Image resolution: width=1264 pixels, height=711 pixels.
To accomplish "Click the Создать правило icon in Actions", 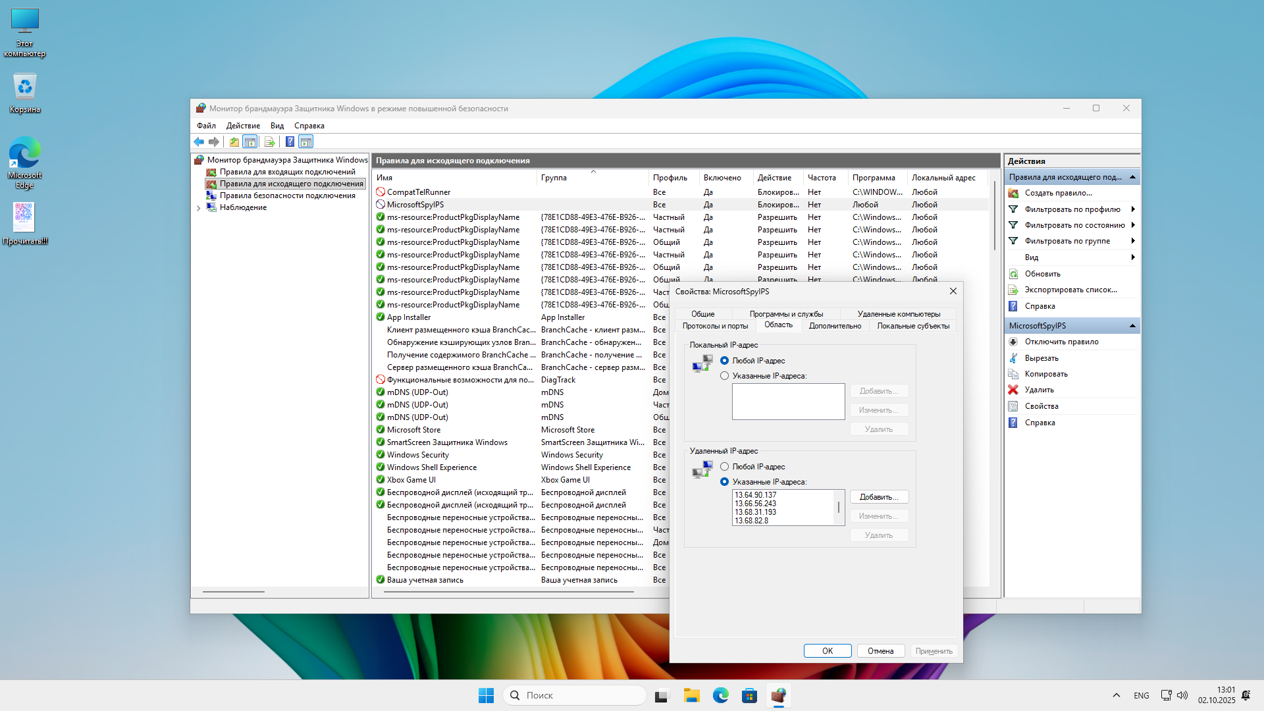I will (x=1013, y=193).
